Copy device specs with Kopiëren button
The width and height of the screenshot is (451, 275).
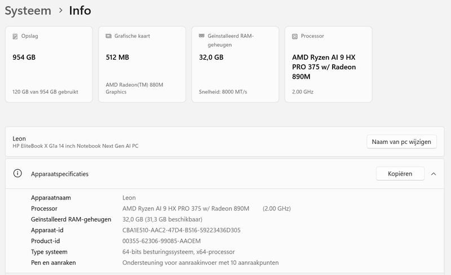coord(400,174)
